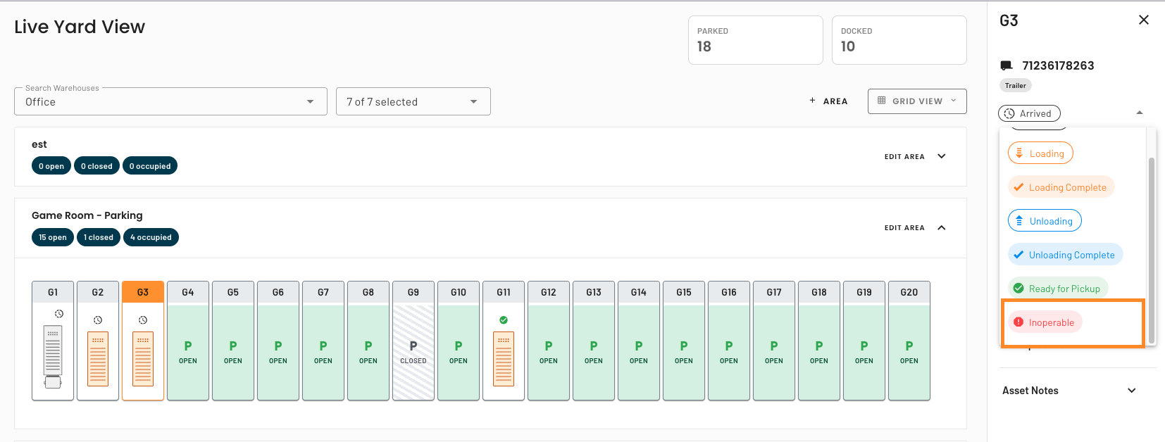The height and width of the screenshot is (442, 1165).
Task: Click the clock status icon in G1
Action: [59, 314]
